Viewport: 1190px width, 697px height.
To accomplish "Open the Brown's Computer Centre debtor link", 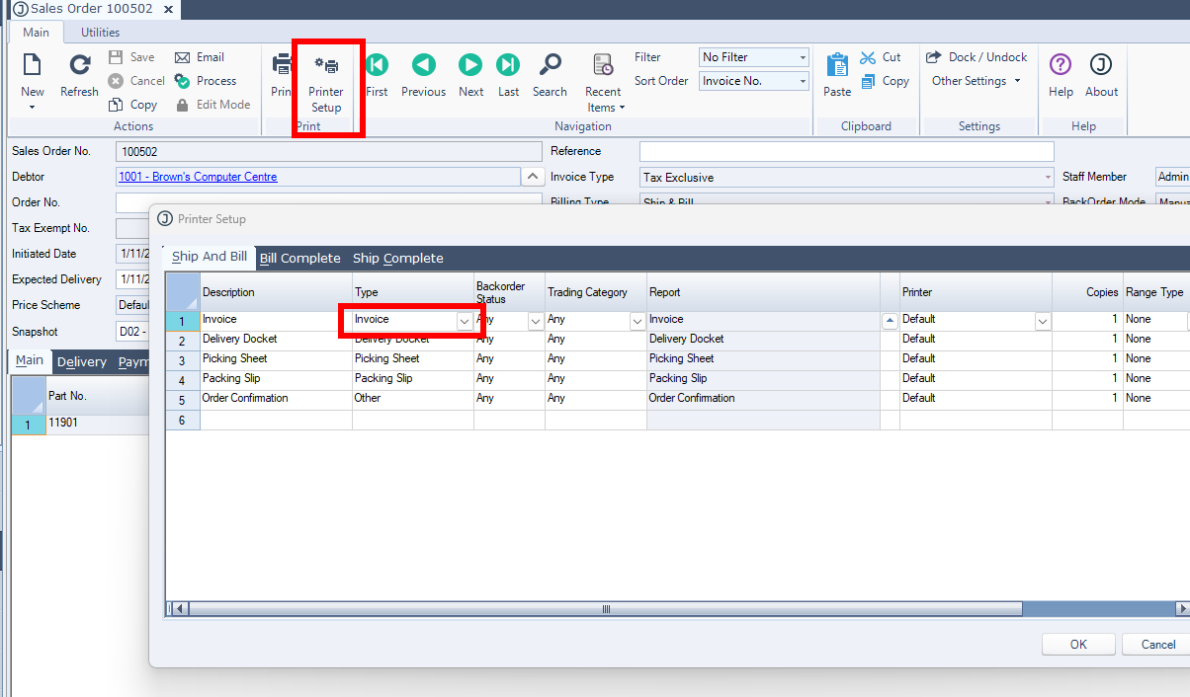I will tap(213, 178).
